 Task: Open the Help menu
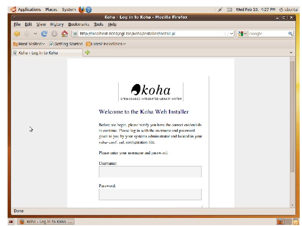(112, 24)
